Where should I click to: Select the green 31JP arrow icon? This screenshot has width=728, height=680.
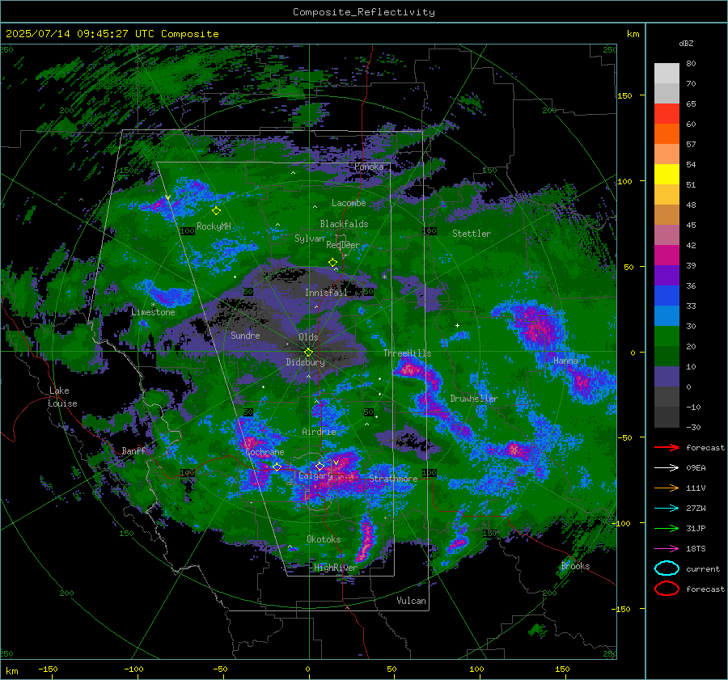pyautogui.click(x=667, y=528)
